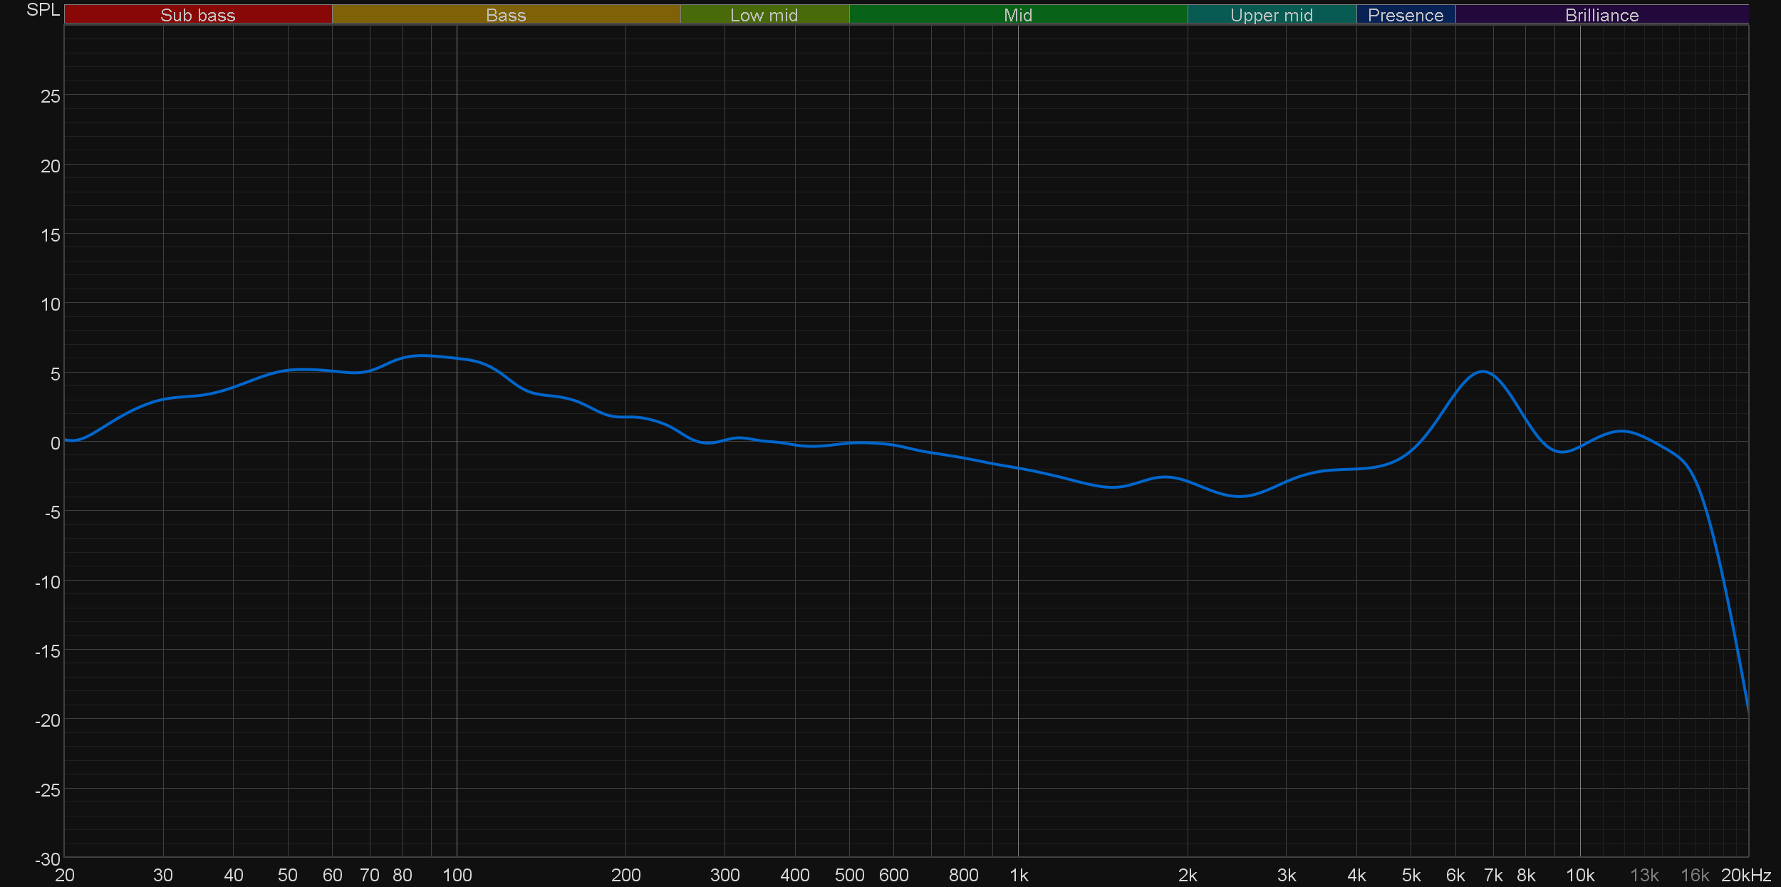Screen dimensions: 1781x887
Task: Click the 1k frequency axis label
Action: coord(1019,875)
